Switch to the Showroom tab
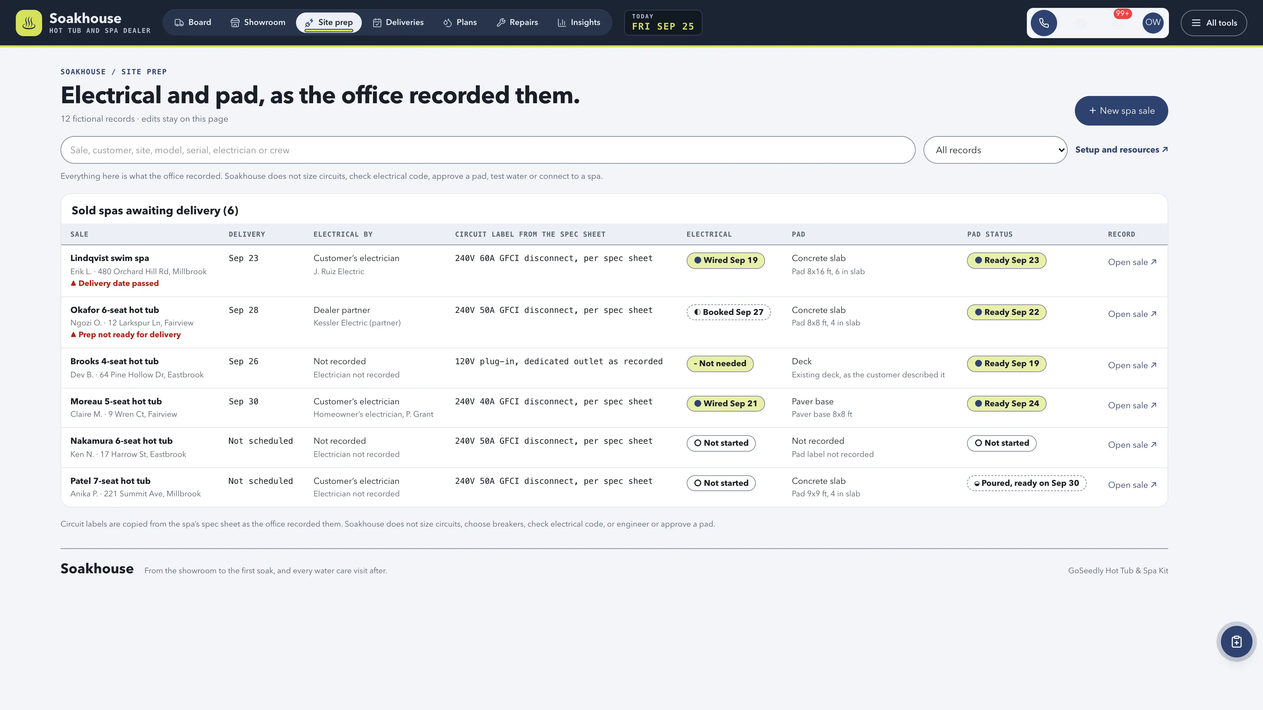This screenshot has width=1263, height=710. (258, 23)
